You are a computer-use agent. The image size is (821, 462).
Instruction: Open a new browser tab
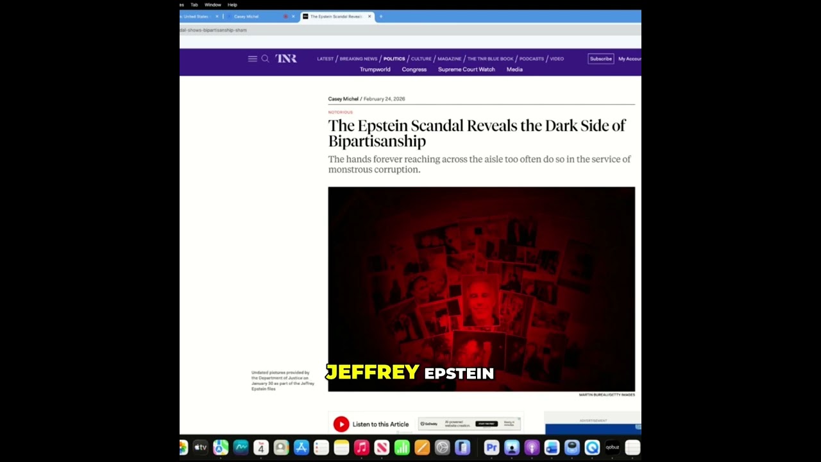(x=381, y=16)
